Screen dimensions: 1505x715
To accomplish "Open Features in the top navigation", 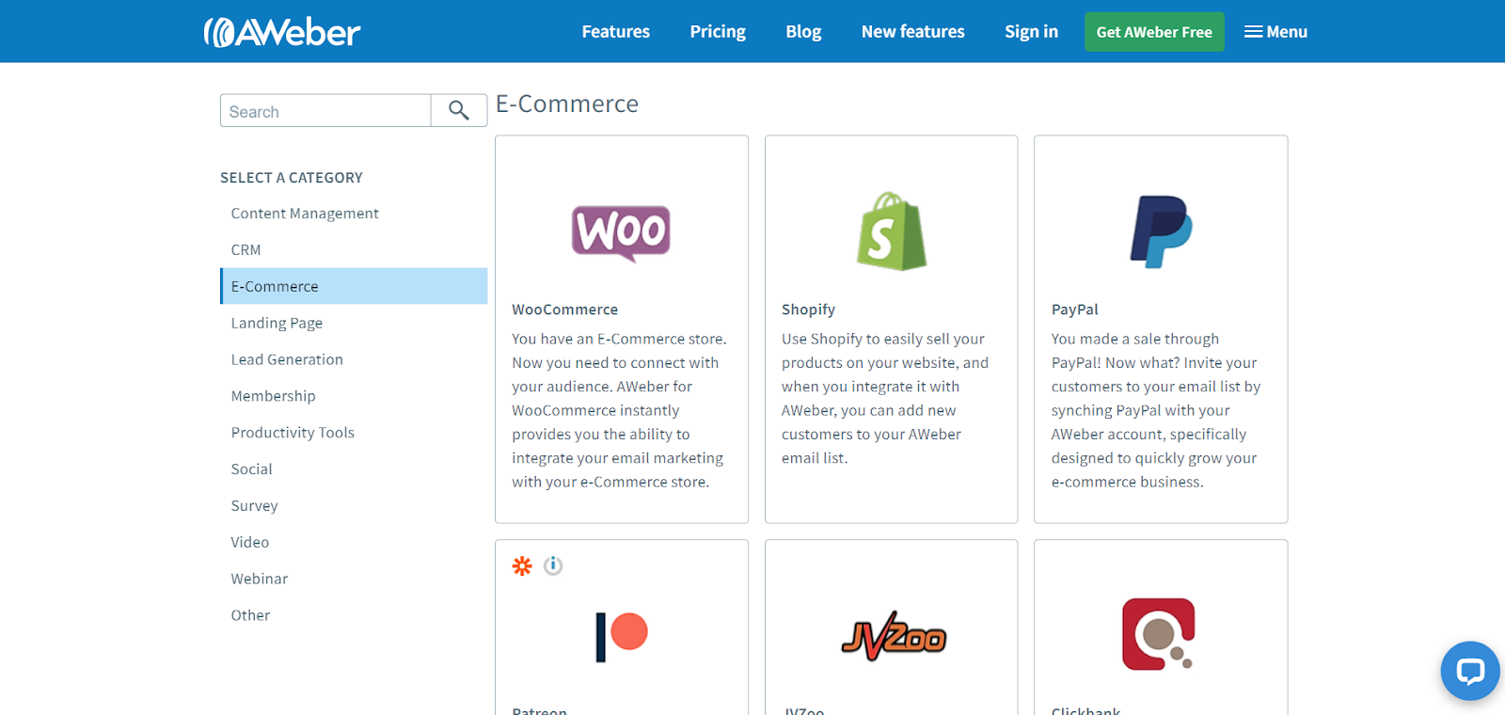I will coord(616,32).
